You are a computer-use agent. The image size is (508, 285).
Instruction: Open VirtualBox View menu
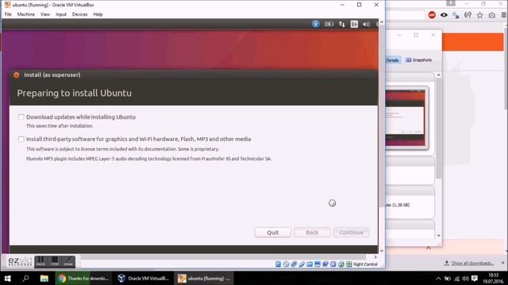[x=45, y=14]
